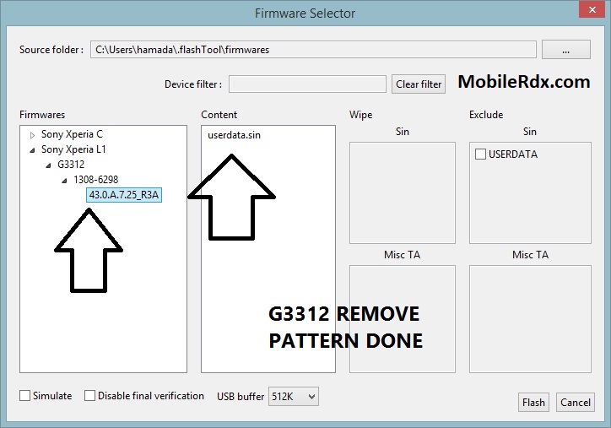Toggle Disable final verification checkbox

click(x=90, y=396)
